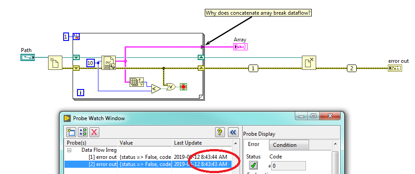Select the Less Than comparison node

tap(156, 89)
